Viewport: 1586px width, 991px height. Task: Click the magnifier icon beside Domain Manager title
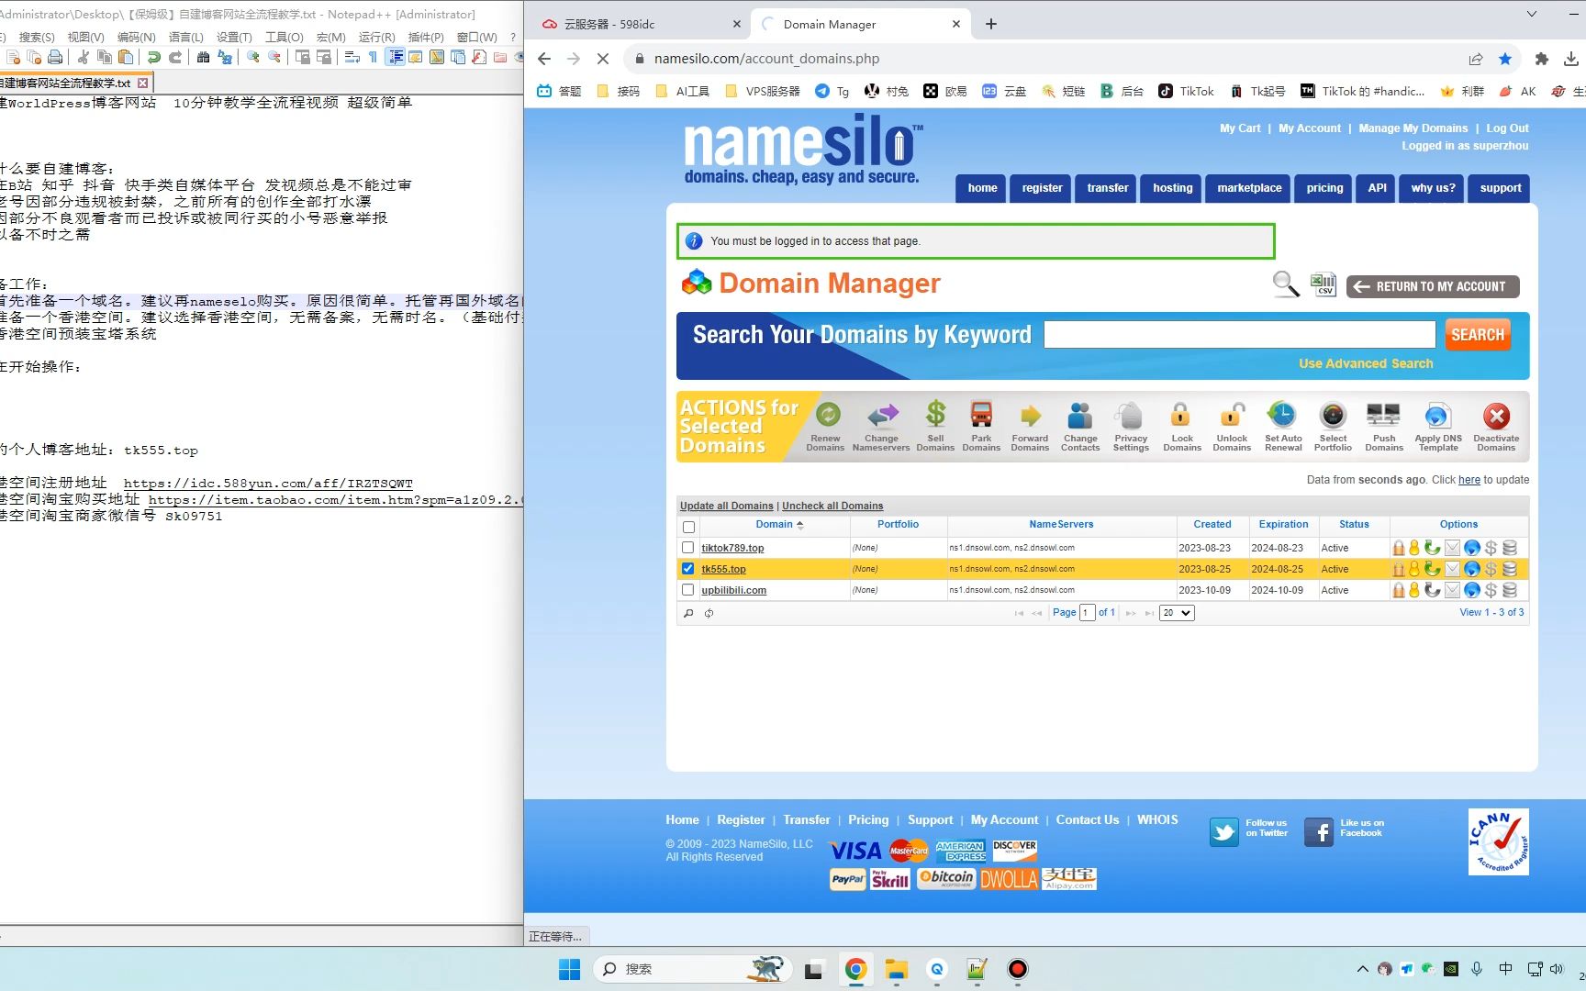click(1285, 284)
